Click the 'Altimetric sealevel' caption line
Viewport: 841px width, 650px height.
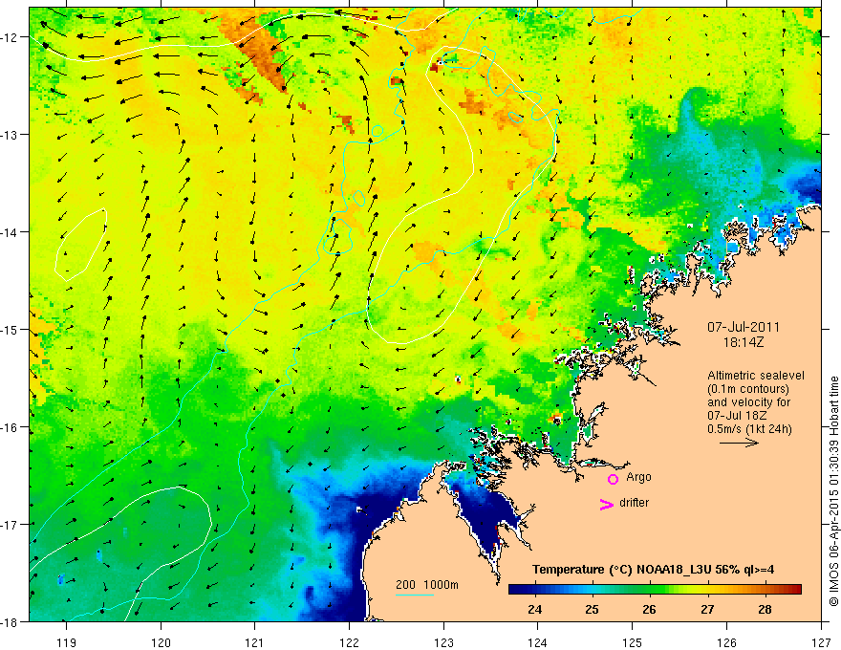tap(756, 376)
